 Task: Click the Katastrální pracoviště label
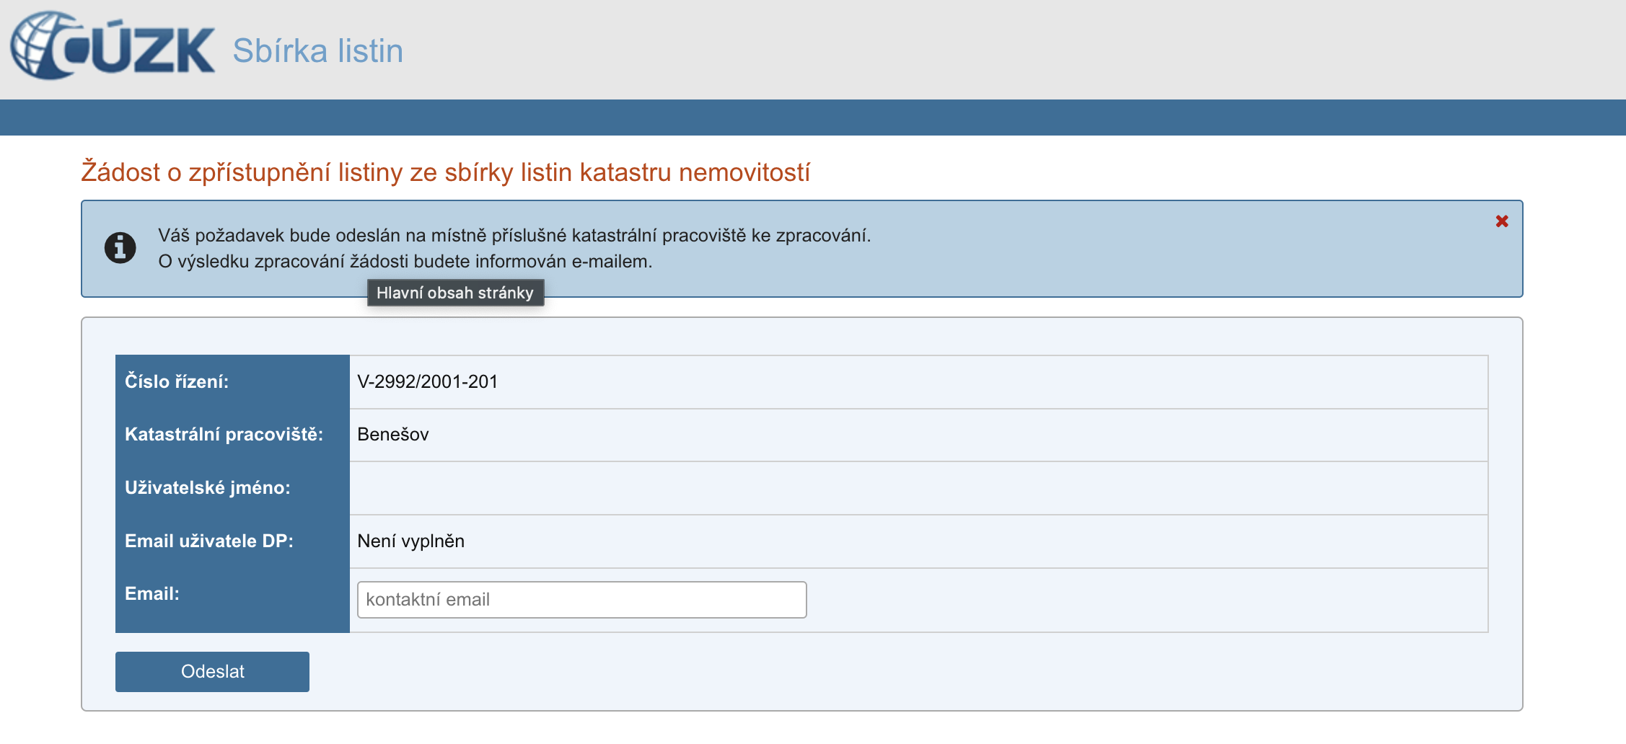click(x=224, y=434)
